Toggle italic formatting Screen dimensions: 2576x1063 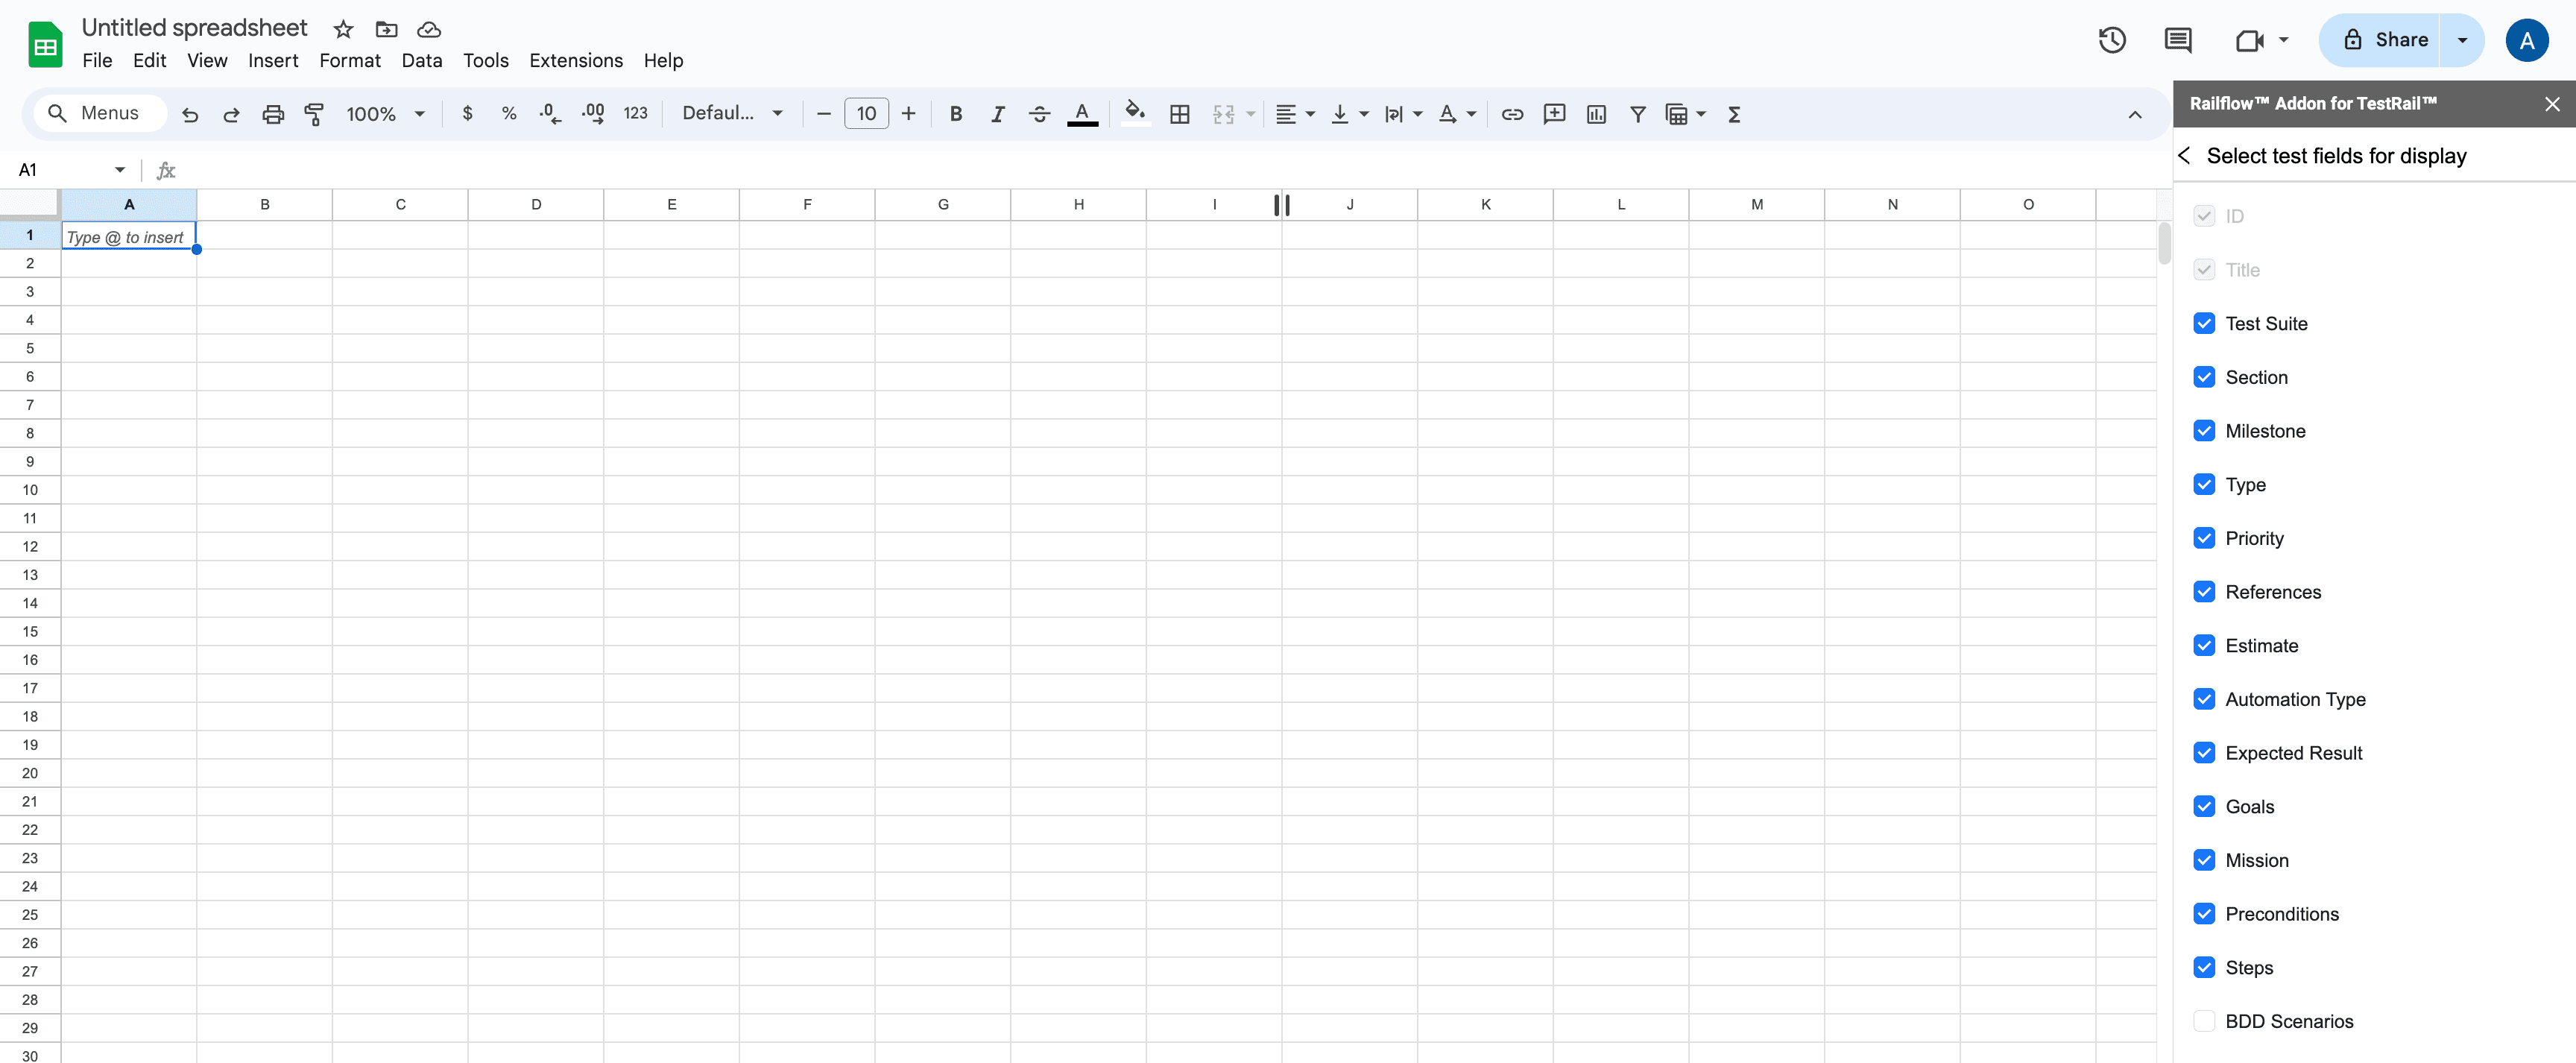(x=997, y=114)
